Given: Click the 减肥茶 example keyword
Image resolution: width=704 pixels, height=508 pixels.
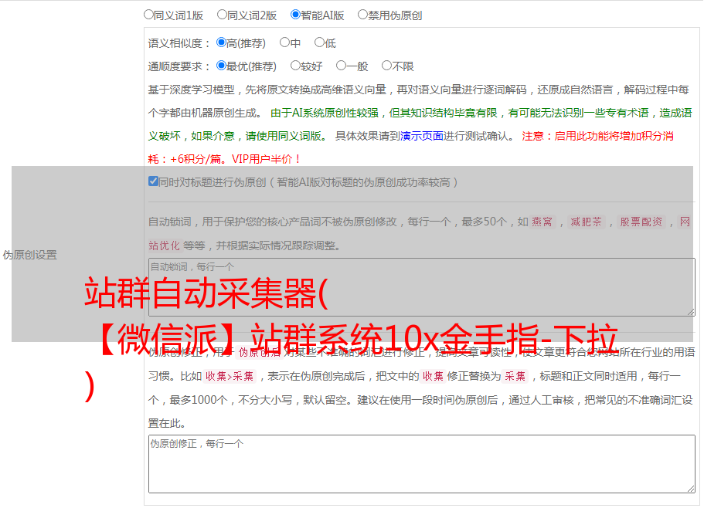Looking at the screenshot, I should pos(586,222).
